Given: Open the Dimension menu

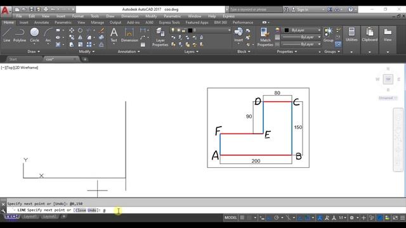Looking at the screenshot, I should [x=129, y=16].
